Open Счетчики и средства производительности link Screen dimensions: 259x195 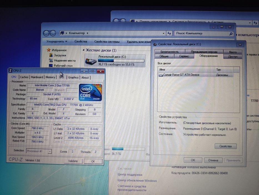coord(132,188)
